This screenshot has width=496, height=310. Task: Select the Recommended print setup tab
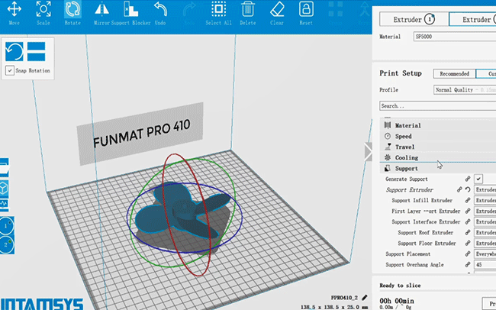[x=454, y=73]
